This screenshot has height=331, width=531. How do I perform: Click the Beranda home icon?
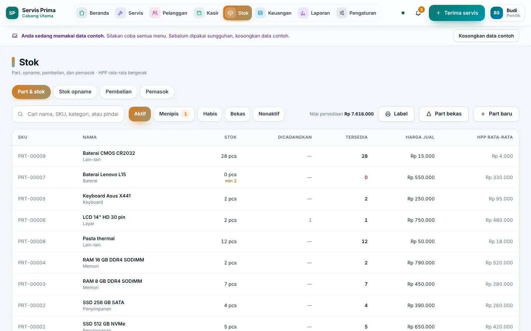[x=82, y=13]
